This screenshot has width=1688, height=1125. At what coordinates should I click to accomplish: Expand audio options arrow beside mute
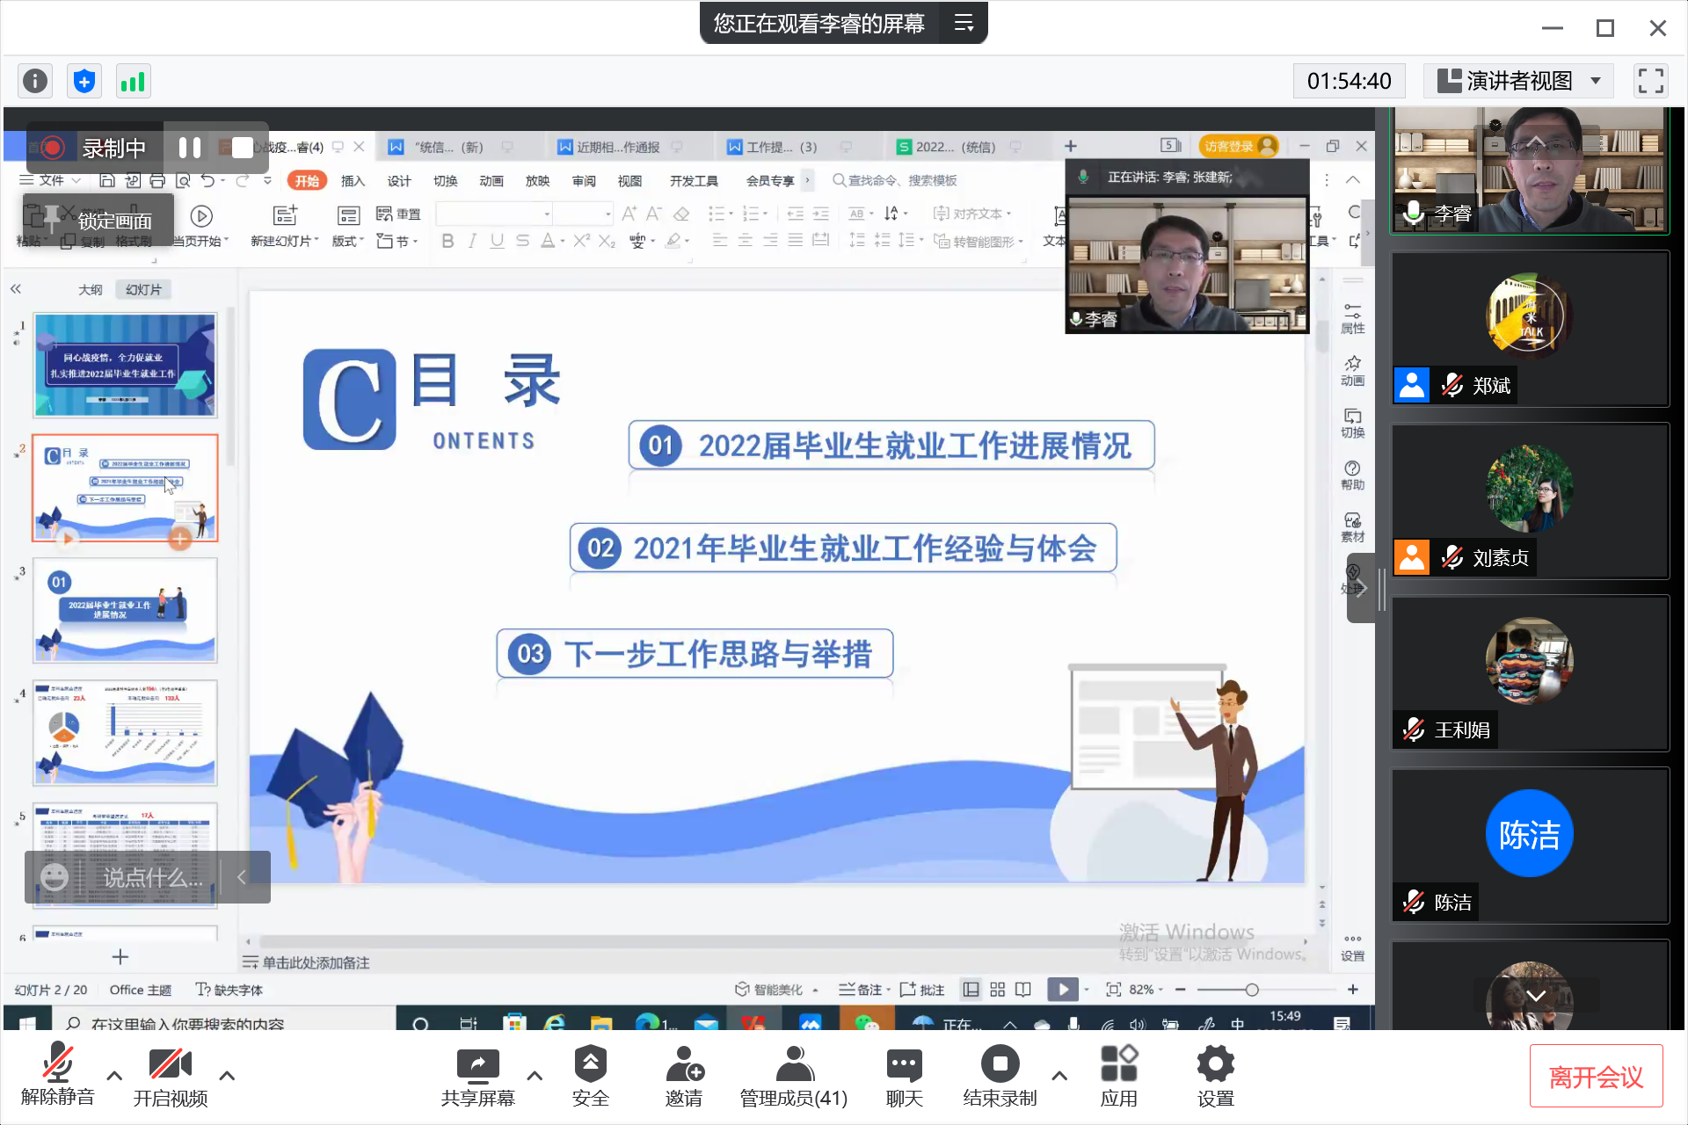coord(114,1076)
